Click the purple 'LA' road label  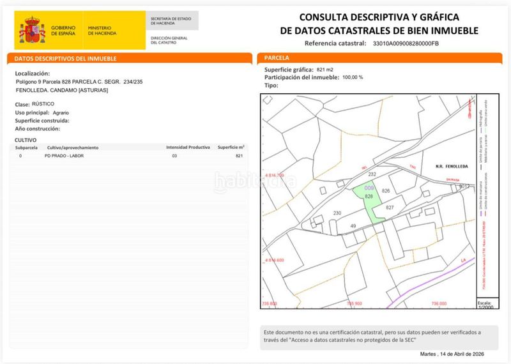[x=464, y=261]
